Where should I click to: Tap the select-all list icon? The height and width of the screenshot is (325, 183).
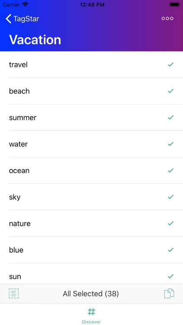click(x=14, y=293)
